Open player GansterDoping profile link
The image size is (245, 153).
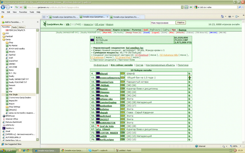(108, 102)
